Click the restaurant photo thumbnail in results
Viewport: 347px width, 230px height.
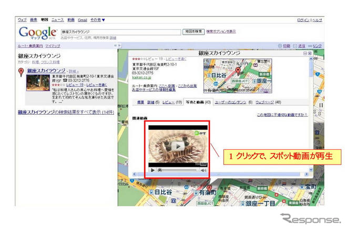pos(38,83)
